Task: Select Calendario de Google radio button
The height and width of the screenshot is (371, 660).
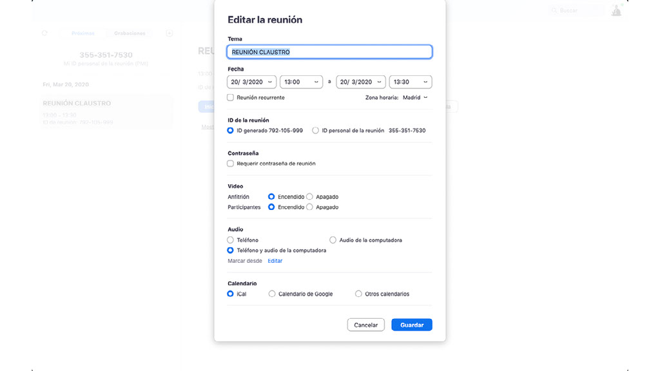Action: pos(272,294)
